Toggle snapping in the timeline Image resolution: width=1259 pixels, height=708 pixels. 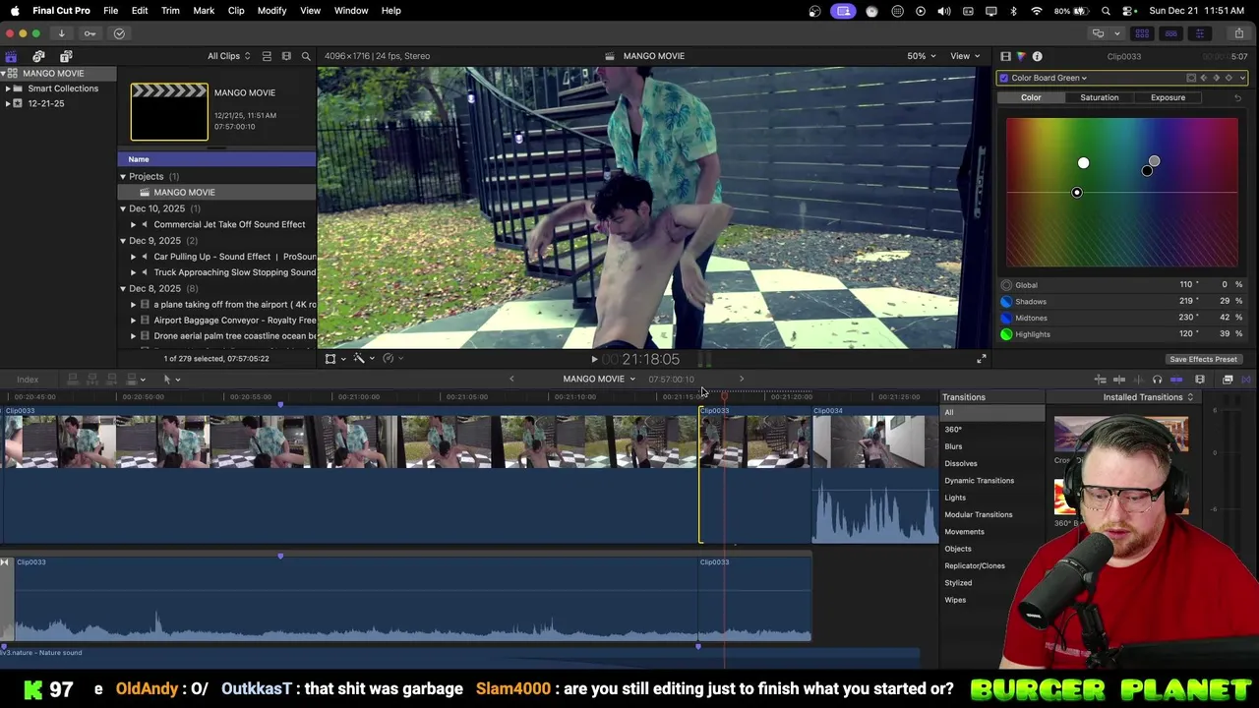[x=1176, y=380]
